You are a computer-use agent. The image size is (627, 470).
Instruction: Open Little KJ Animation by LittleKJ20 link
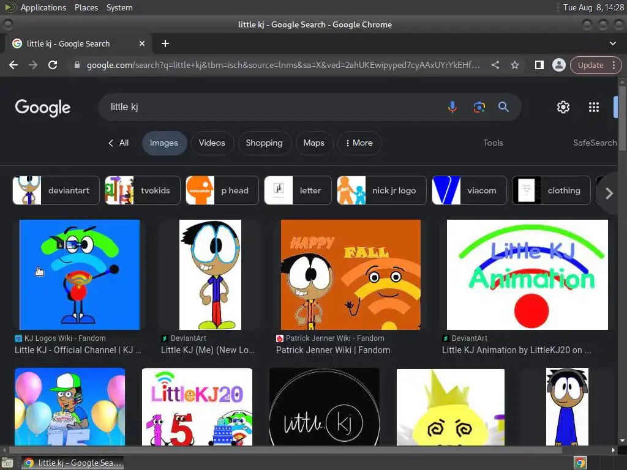(516, 350)
